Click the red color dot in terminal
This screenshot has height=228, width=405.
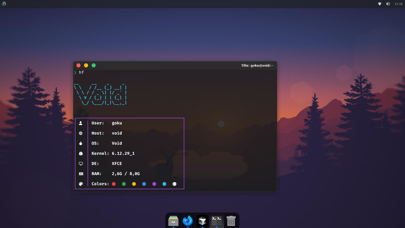coord(114,184)
